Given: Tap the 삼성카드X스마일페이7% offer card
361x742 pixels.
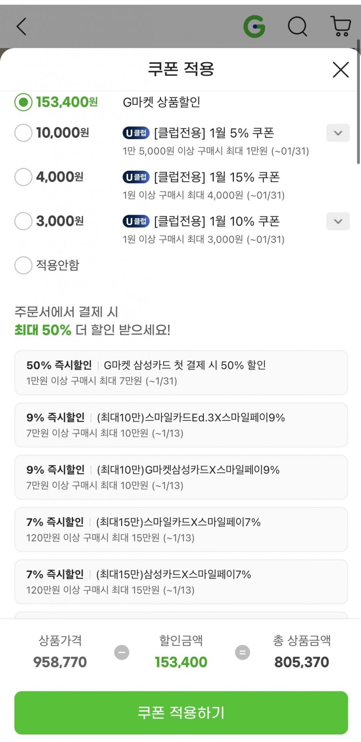Looking at the screenshot, I should (181, 582).
